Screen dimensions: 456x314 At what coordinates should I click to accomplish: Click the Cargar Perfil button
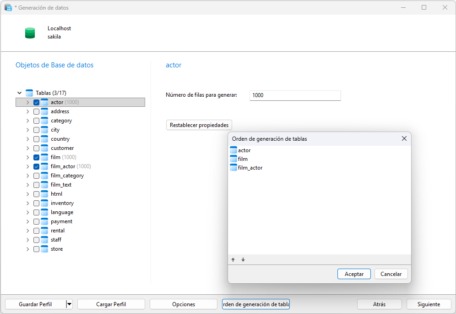pos(111,304)
